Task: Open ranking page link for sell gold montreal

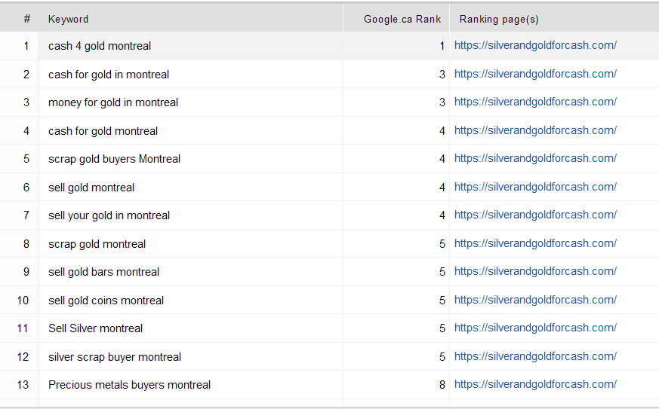Action: [535, 187]
